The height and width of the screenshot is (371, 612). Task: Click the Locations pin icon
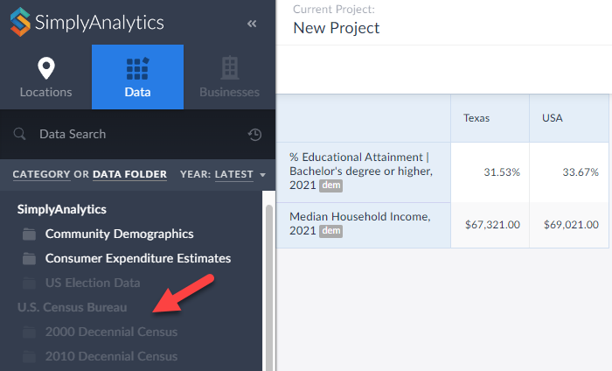pyautogui.click(x=45, y=68)
